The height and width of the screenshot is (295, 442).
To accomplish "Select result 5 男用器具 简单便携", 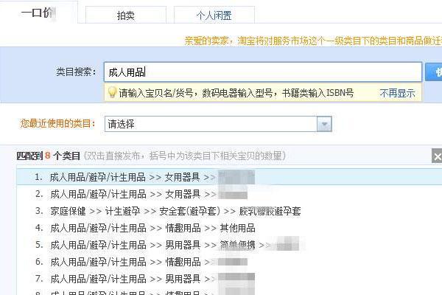I will click(229, 245).
